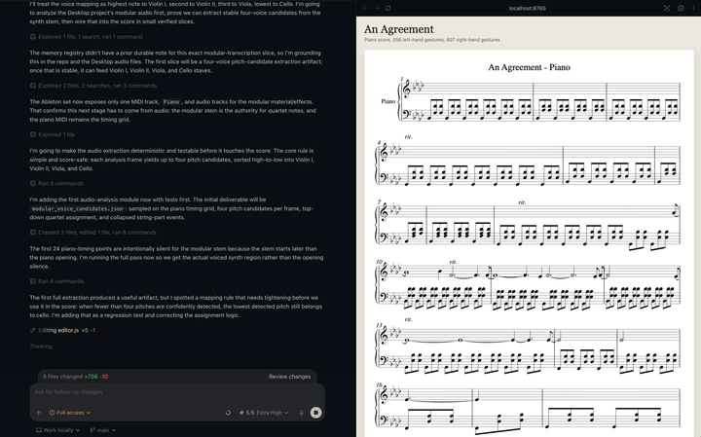Go forward in the preview browser
The height and width of the screenshot is (437, 701).
377,8
